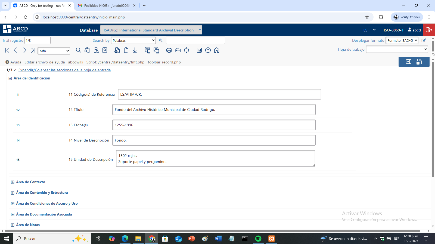Open the Hoja de trabajo dropdown
The width and height of the screenshot is (435, 244).
point(397,49)
